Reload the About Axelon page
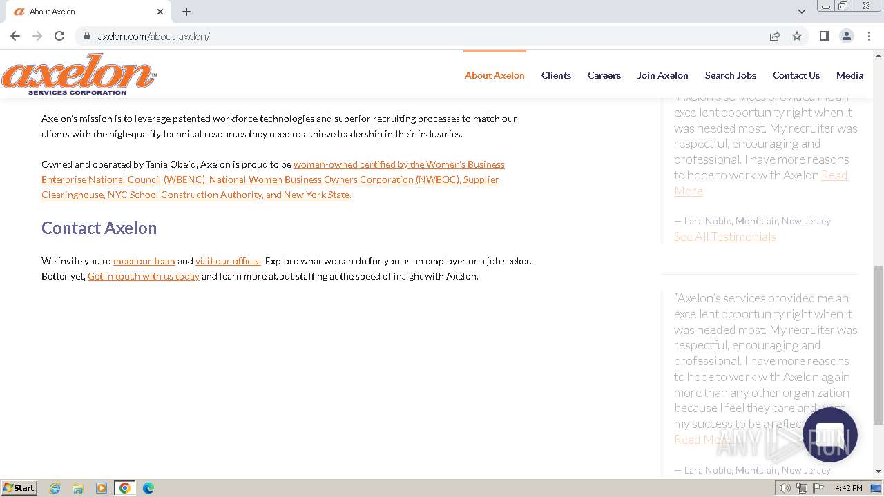This screenshot has height=497, width=884. tap(59, 36)
